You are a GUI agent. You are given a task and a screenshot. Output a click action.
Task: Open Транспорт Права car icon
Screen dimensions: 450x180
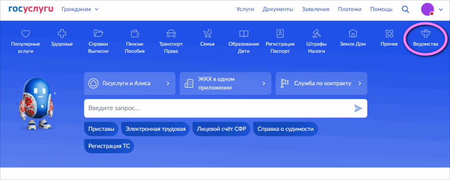coord(171,34)
